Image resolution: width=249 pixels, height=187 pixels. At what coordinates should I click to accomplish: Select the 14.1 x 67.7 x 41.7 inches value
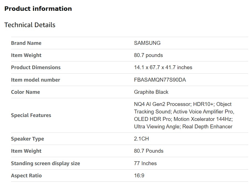pyautogui.click(x=163, y=67)
